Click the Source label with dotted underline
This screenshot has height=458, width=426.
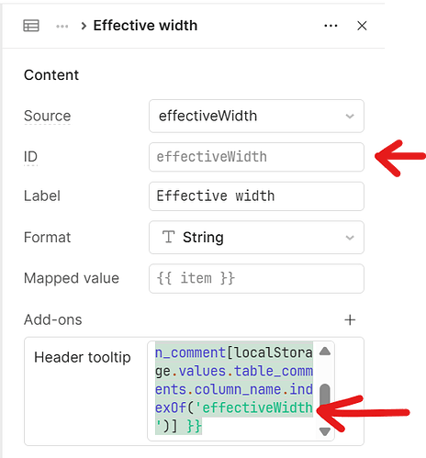click(x=48, y=116)
